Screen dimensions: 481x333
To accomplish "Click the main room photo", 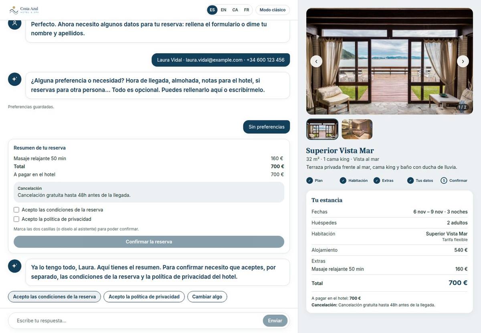I will (390, 61).
